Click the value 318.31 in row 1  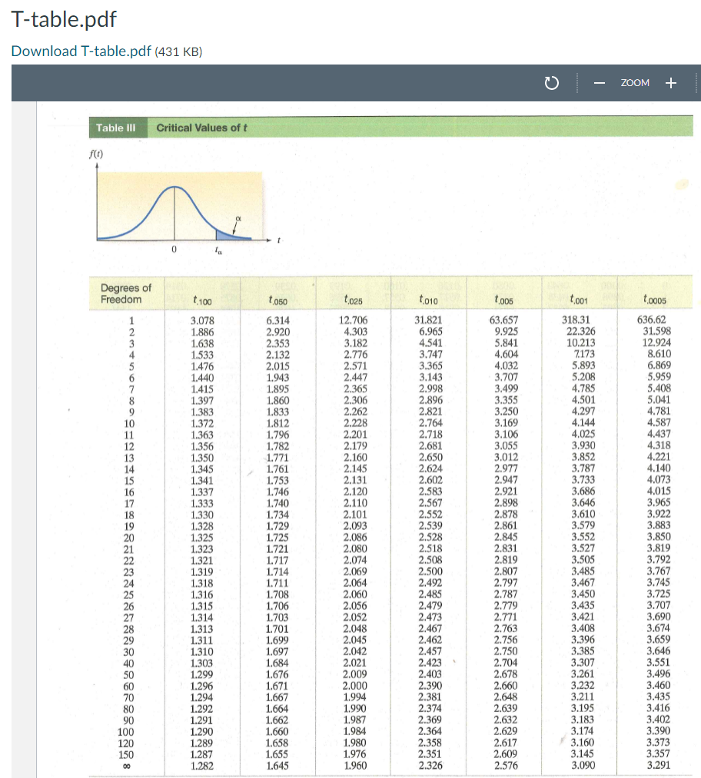click(x=576, y=319)
